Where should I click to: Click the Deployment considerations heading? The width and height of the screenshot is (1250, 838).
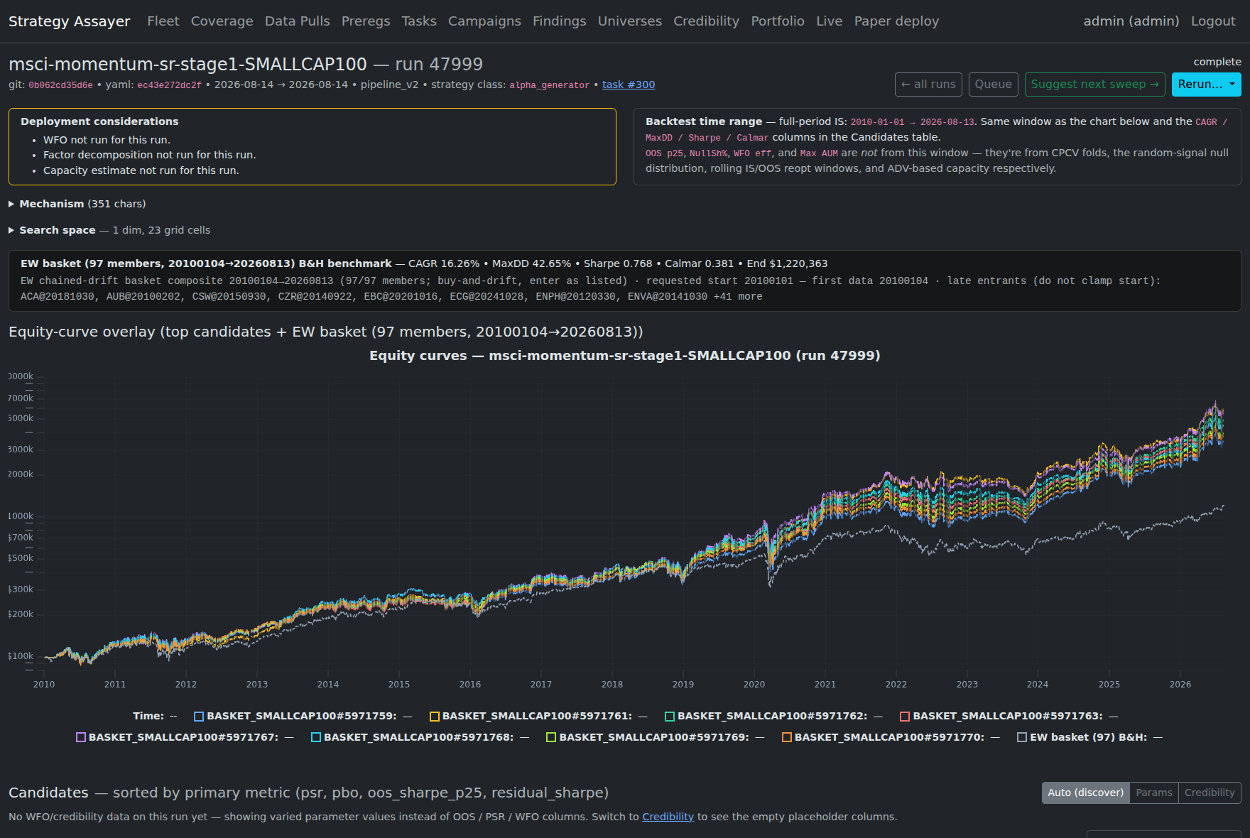click(x=99, y=121)
